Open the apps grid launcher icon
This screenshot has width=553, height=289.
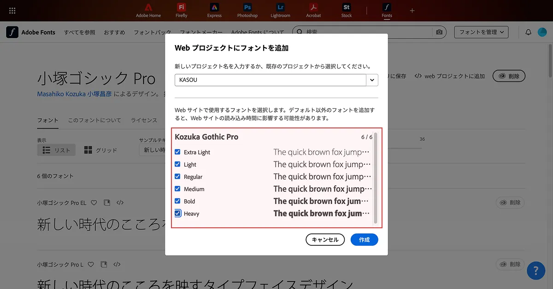pyautogui.click(x=12, y=11)
